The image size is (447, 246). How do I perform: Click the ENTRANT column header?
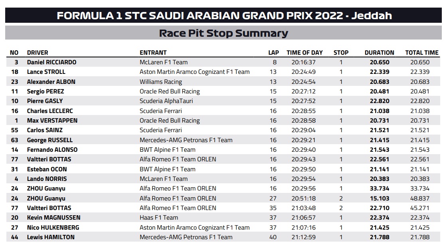pyautogui.click(x=153, y=53)
